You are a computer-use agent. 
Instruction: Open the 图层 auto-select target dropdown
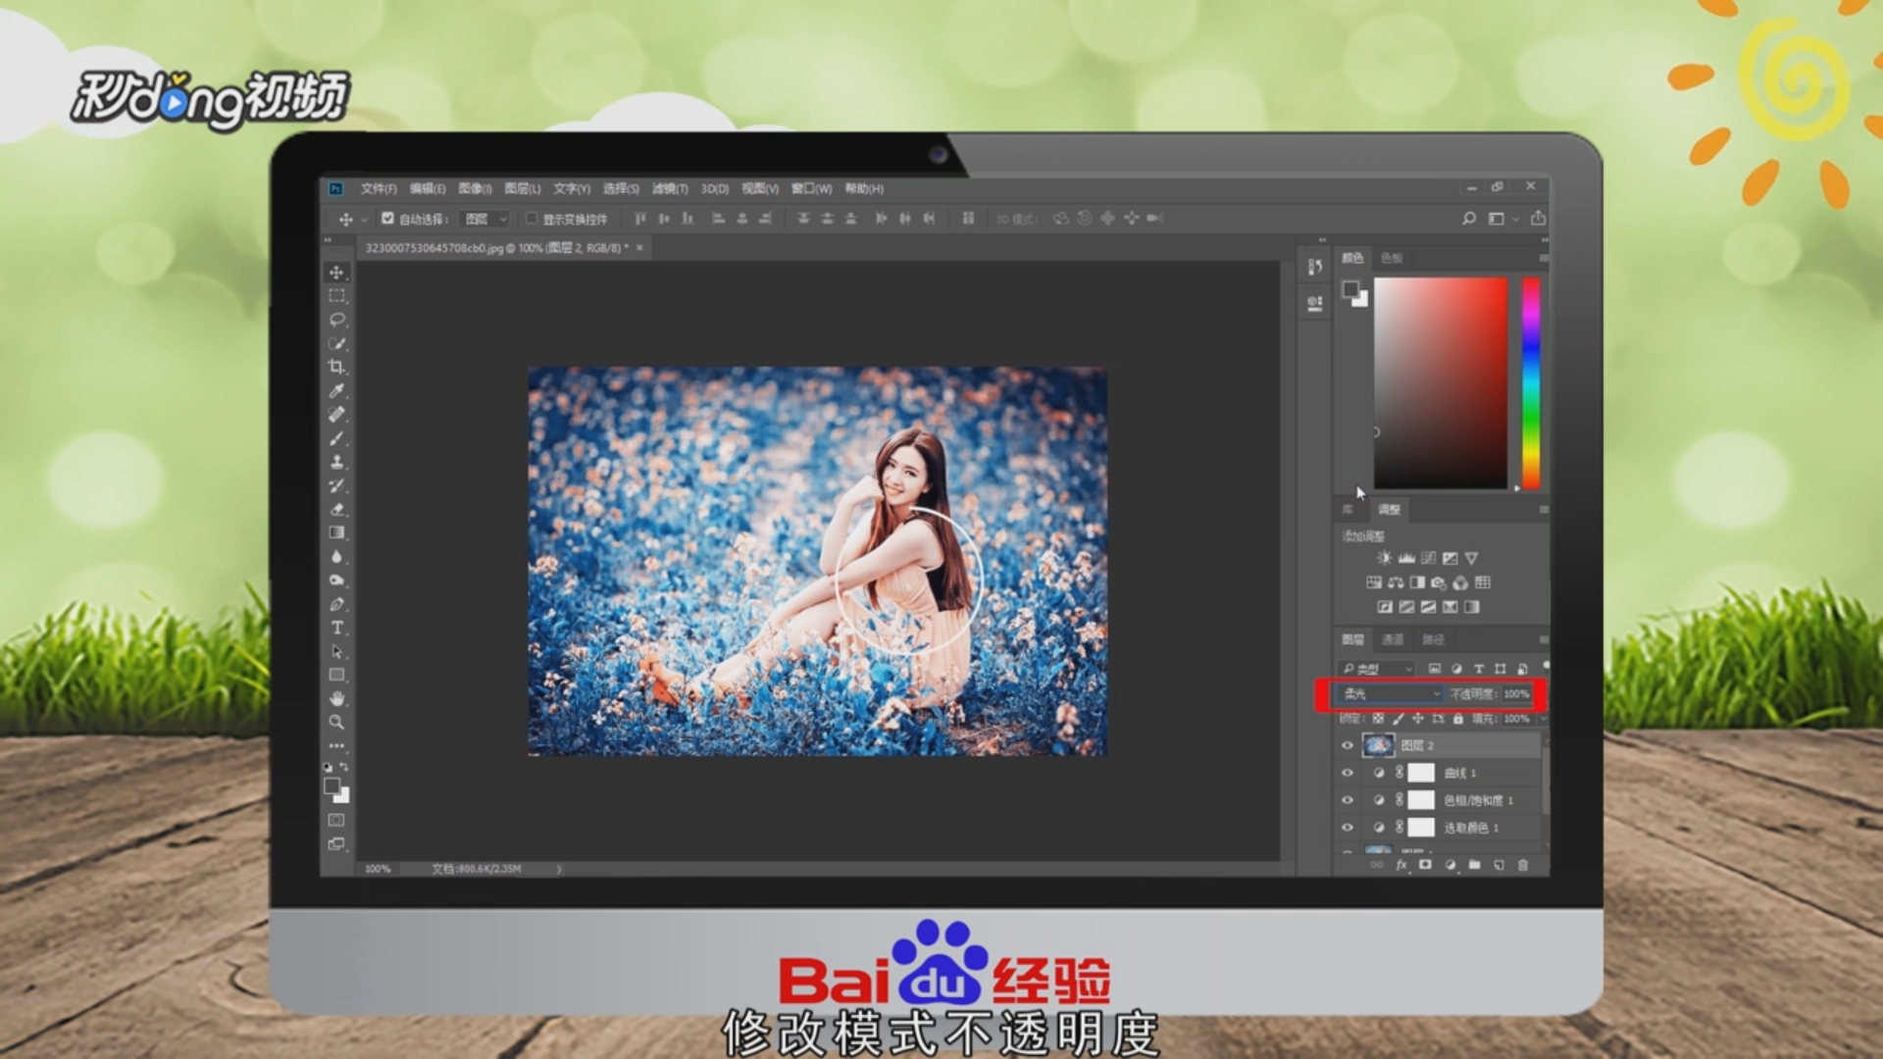point(485,219)
